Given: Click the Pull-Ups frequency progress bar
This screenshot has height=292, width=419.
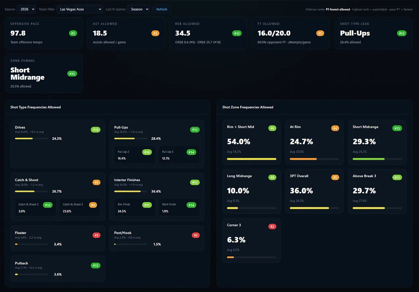Looking at the screenshot, I should pyautogui.click(x=131, y=138).
